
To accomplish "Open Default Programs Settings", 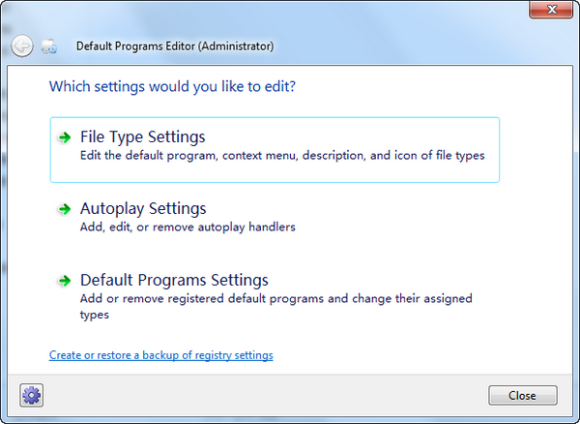I will point(174,281).
